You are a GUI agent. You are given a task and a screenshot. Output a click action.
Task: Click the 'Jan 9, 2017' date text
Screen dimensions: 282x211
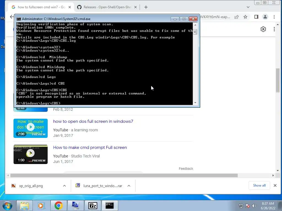click(x=63, y=135)
